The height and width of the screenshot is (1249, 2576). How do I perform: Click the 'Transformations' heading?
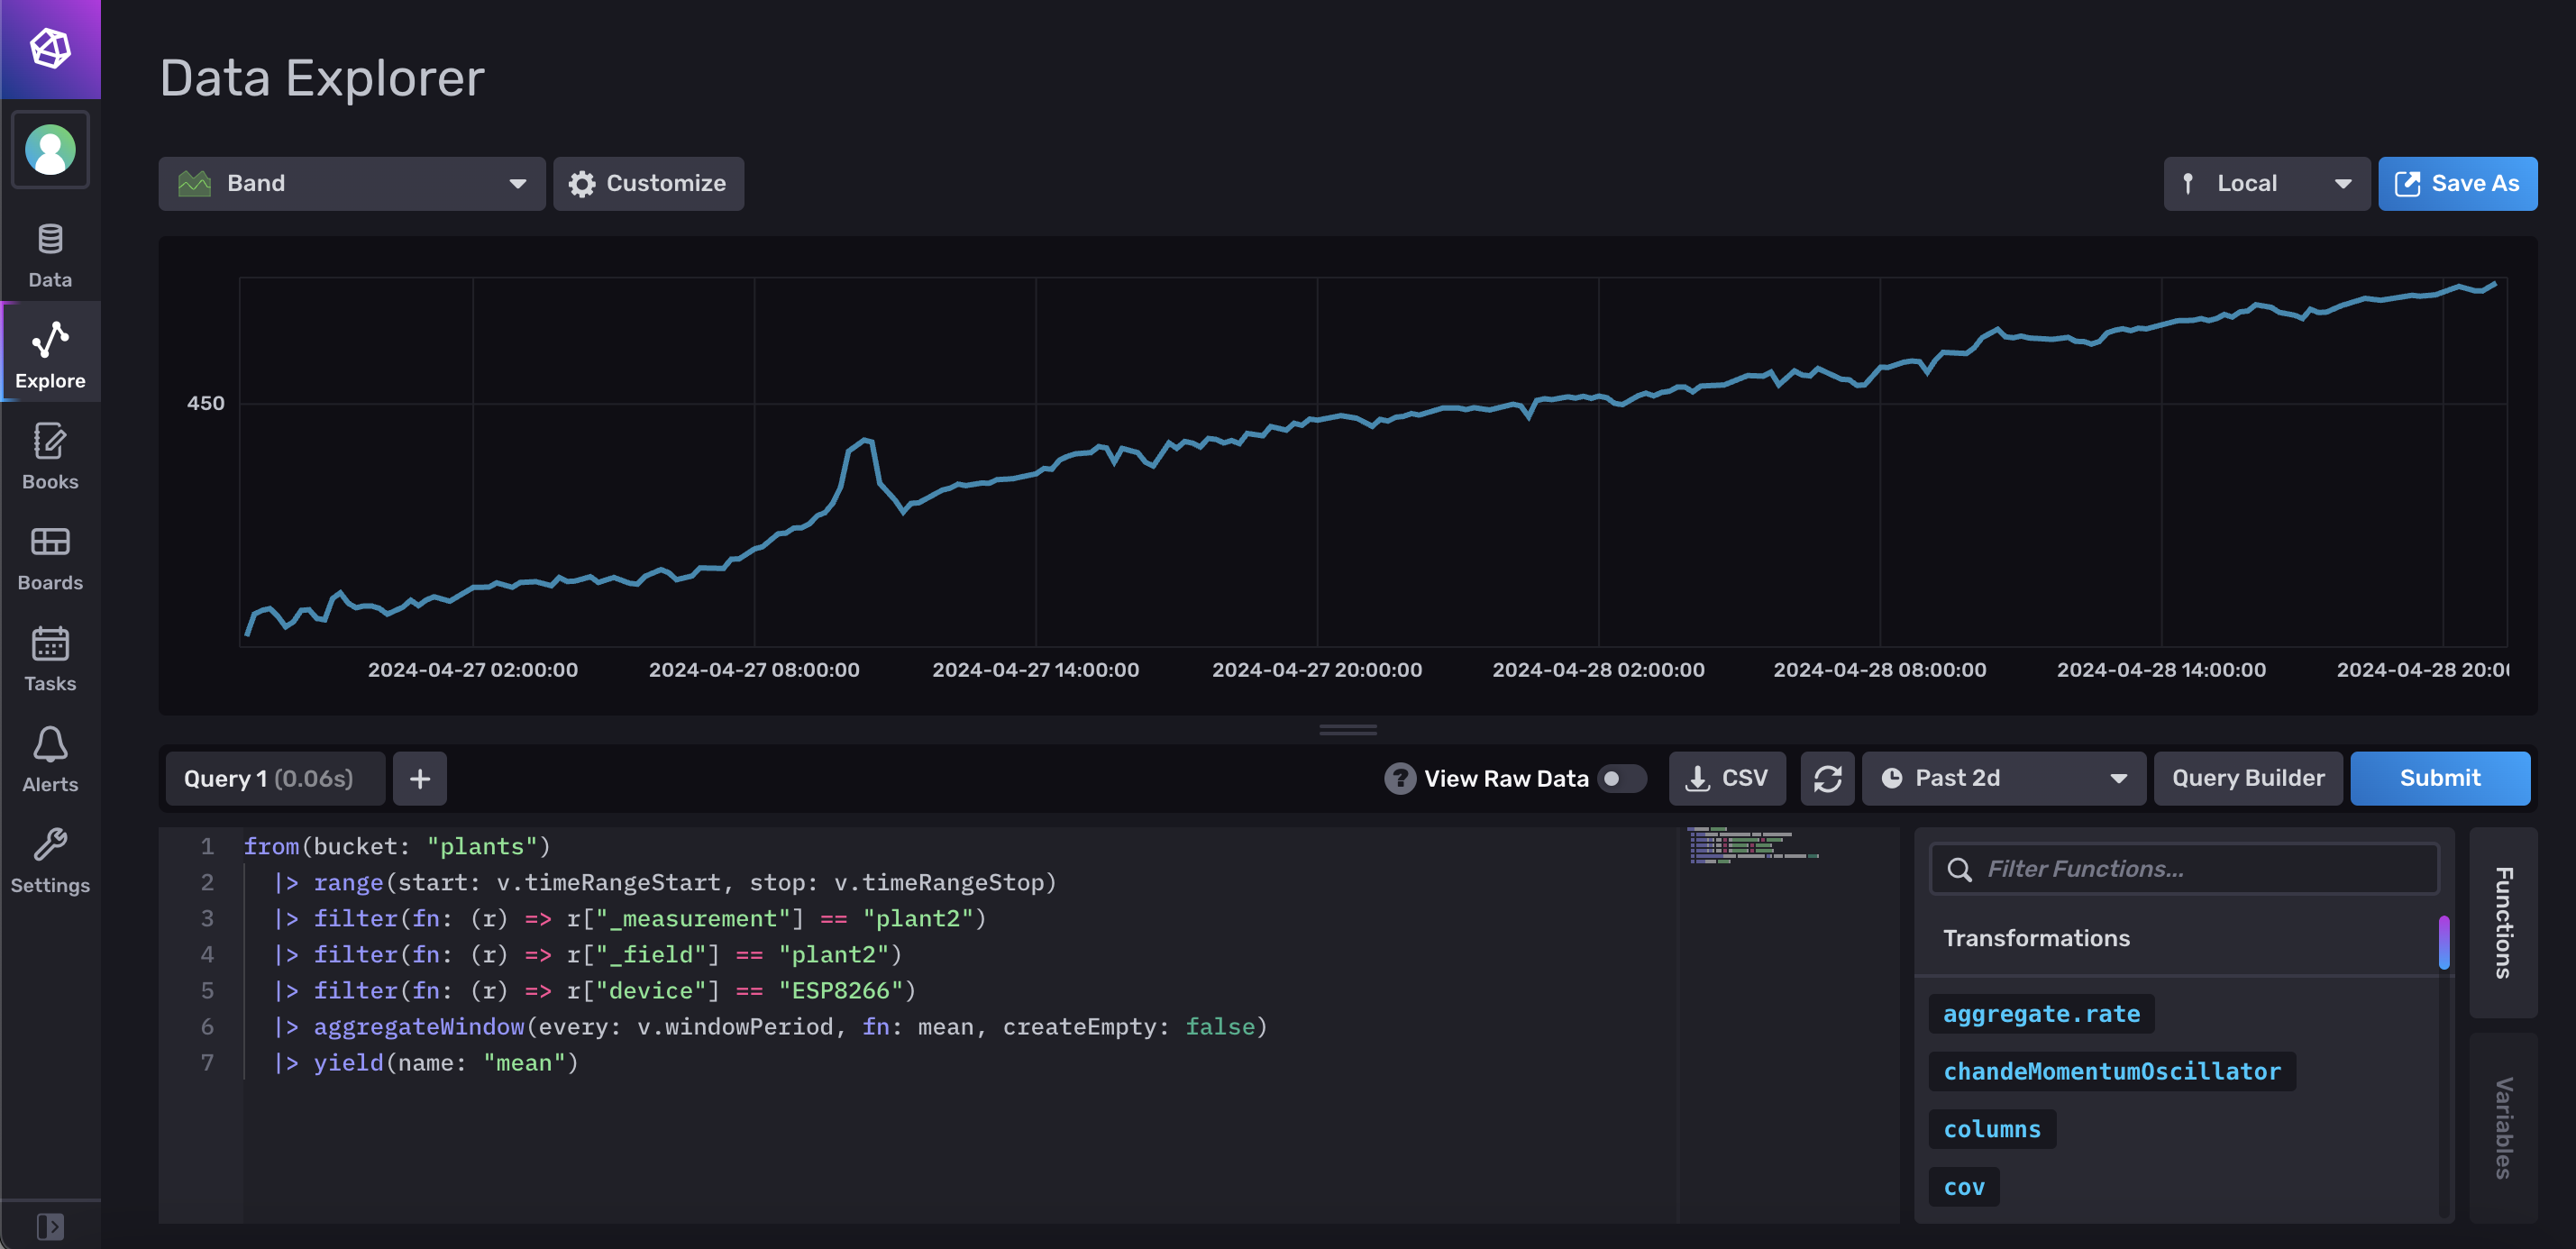[x=2036, y=938]
